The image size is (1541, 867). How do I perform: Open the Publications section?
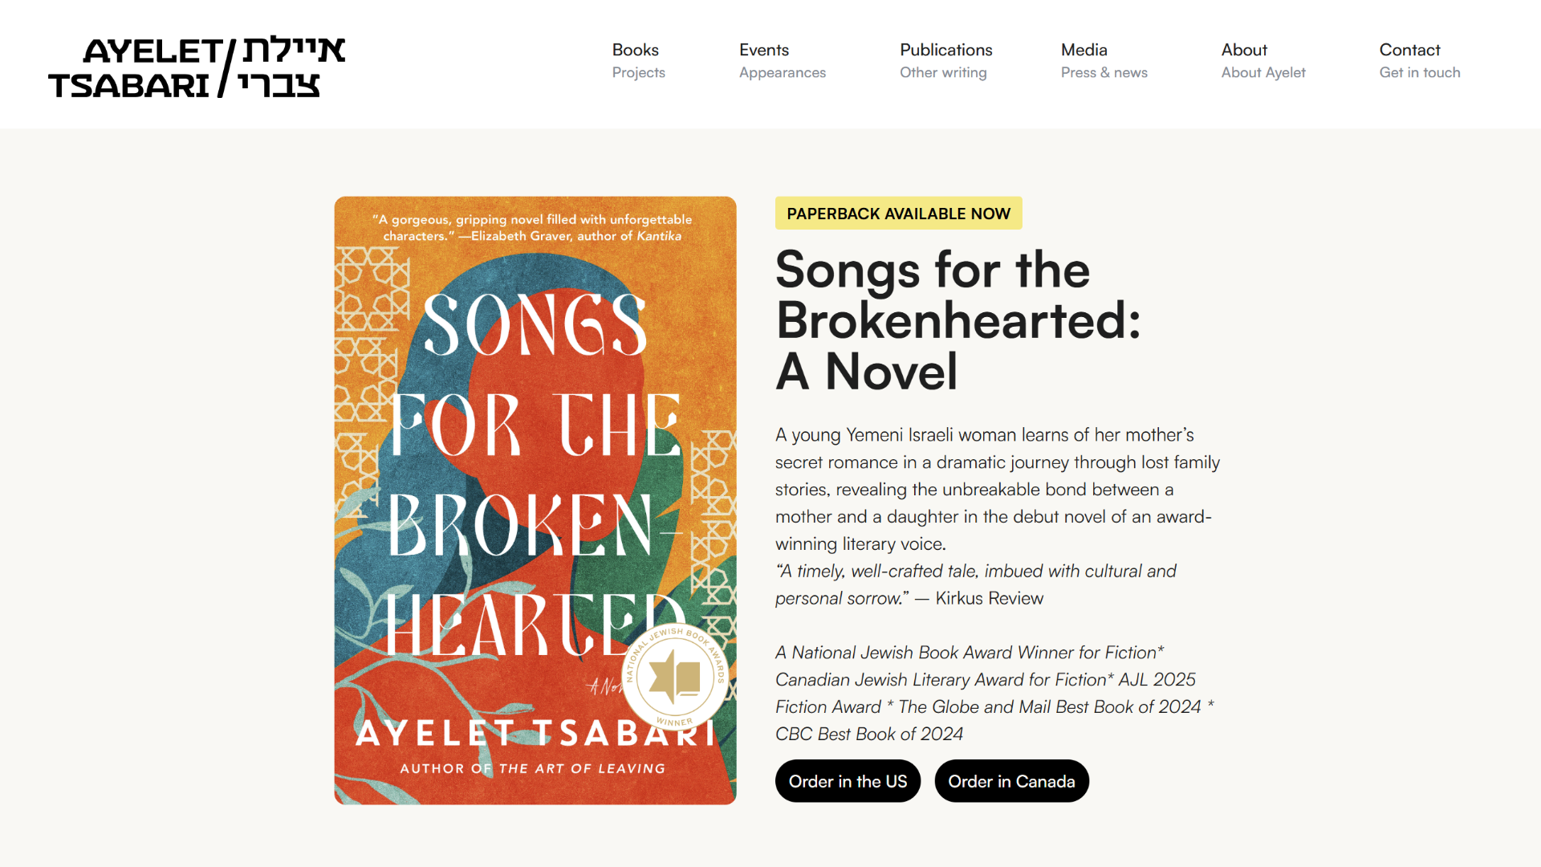click(x=945, y=51)
